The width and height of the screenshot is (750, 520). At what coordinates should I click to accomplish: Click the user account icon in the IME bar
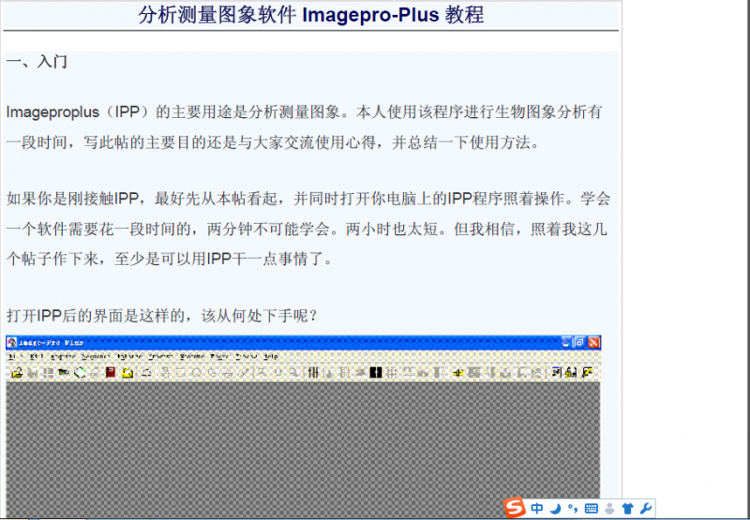tap(609, 509)
